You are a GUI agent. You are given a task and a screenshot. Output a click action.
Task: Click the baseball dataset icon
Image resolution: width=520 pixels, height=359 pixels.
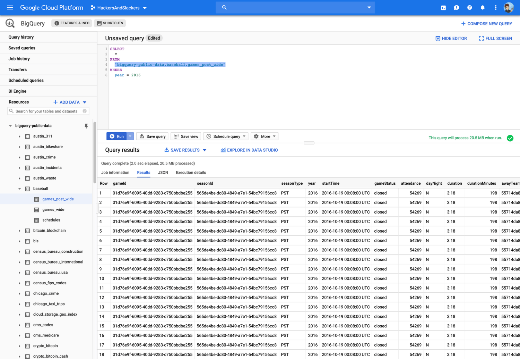[x=27, y=189]
